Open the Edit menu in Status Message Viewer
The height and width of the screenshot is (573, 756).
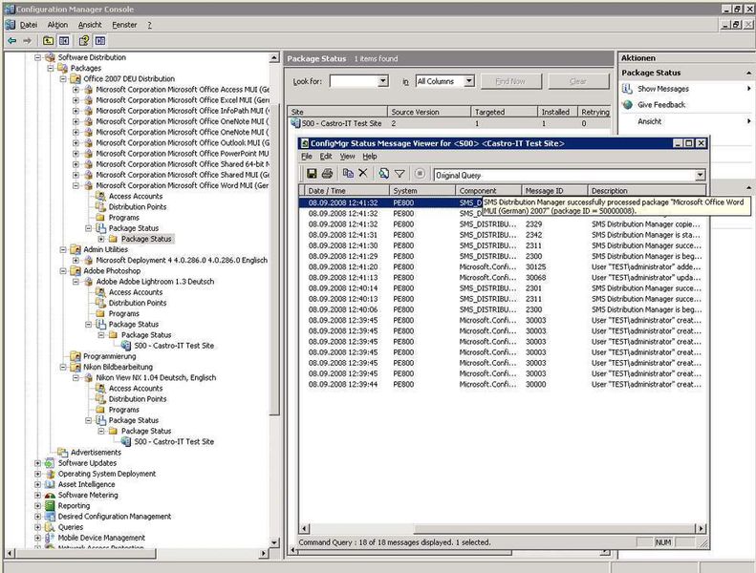pos(326,156)
